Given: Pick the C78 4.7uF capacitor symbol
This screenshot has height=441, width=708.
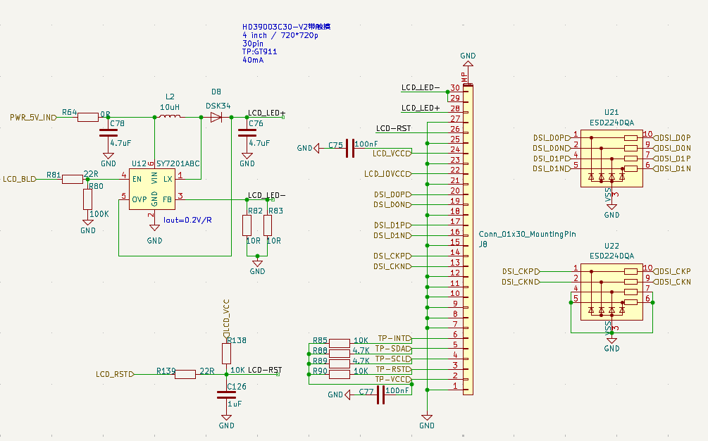Looking at the screenshot, I should (x=108, y=132).
